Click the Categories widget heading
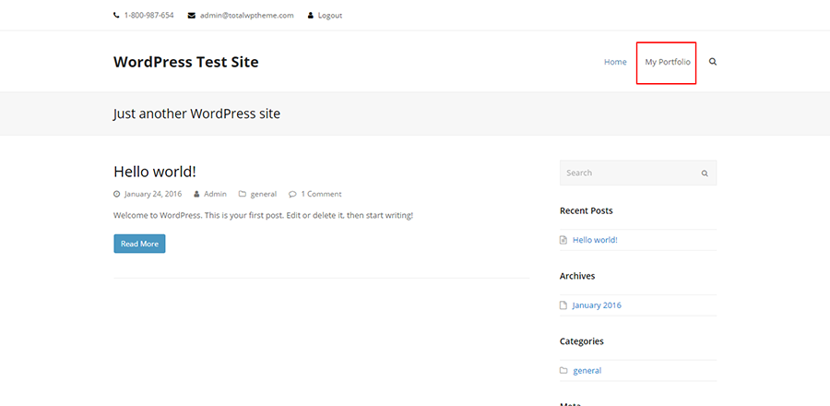Viewport: 830px width, 406px height. pyautogui.click(x=581, y=341)
